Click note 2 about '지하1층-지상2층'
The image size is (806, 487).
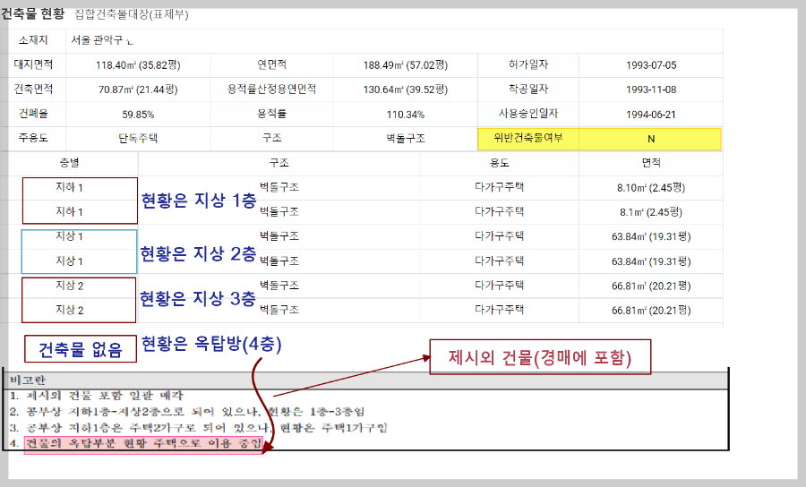[187, 412]
